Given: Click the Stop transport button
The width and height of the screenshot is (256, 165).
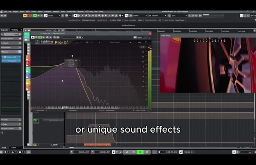Looking at the screenshot, I should (134, 152).
